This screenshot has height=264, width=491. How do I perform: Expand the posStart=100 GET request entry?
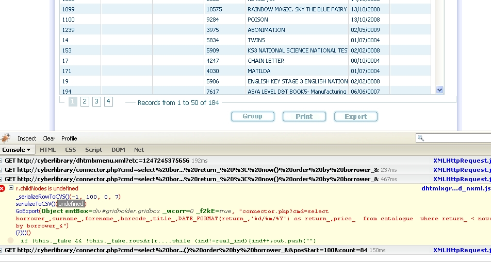(1, 250)
